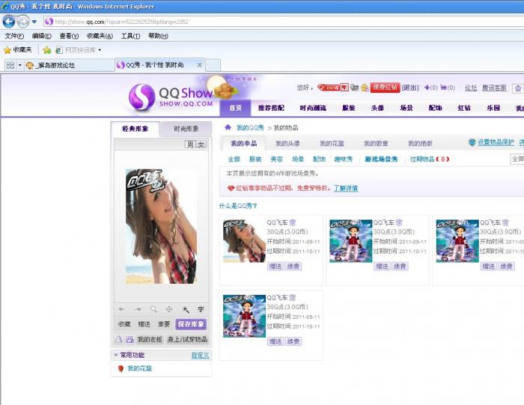Open the 设置物品保护 link

496,142
